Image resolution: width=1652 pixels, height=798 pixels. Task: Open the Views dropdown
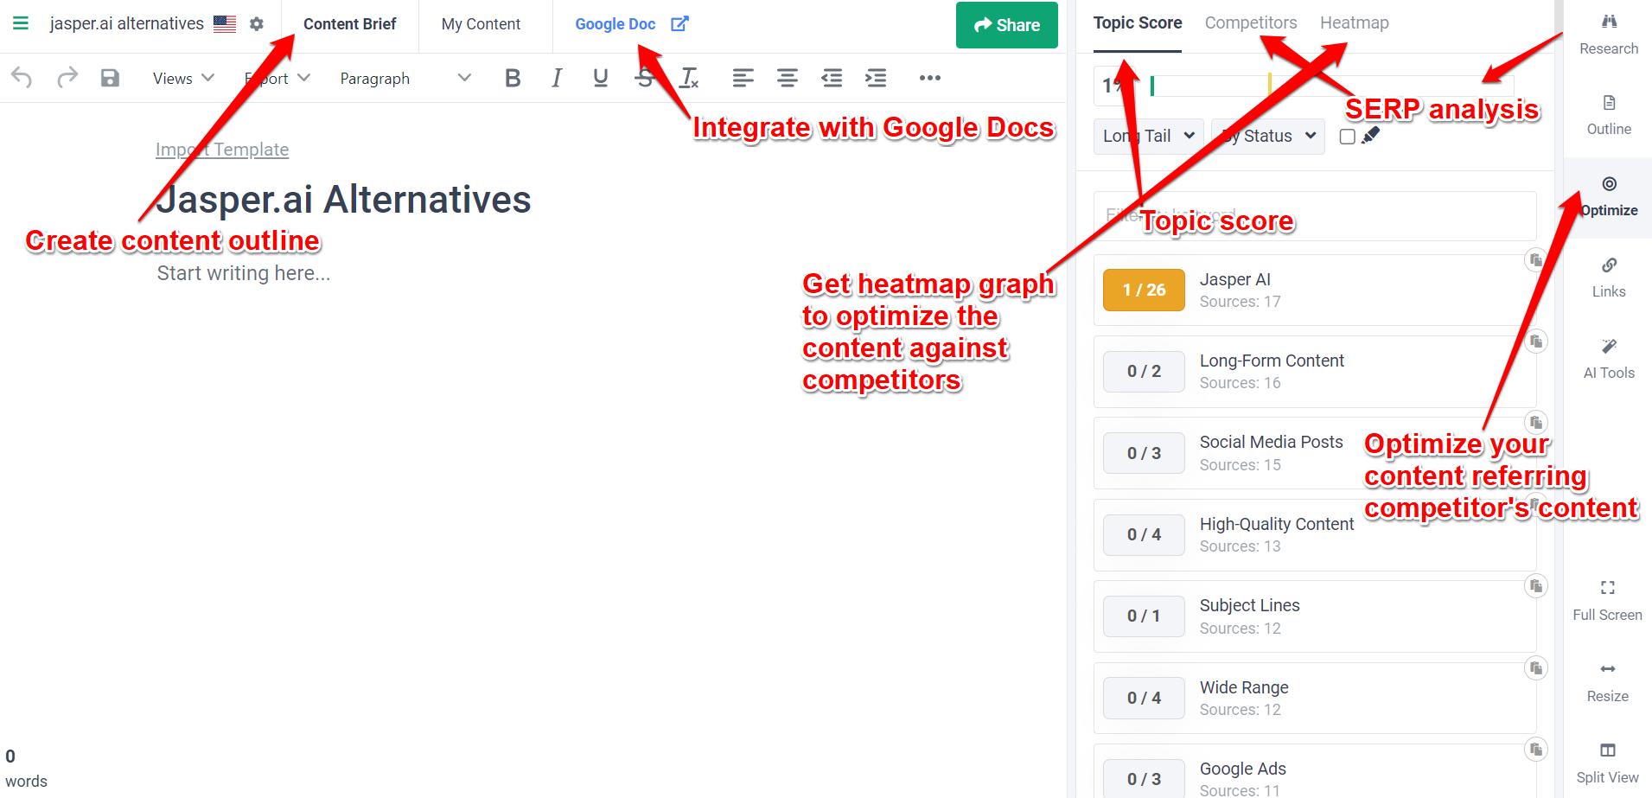tap(183, 79)
